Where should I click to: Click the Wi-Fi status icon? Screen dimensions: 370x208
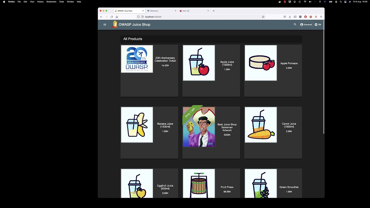click(x=305, y=2)
